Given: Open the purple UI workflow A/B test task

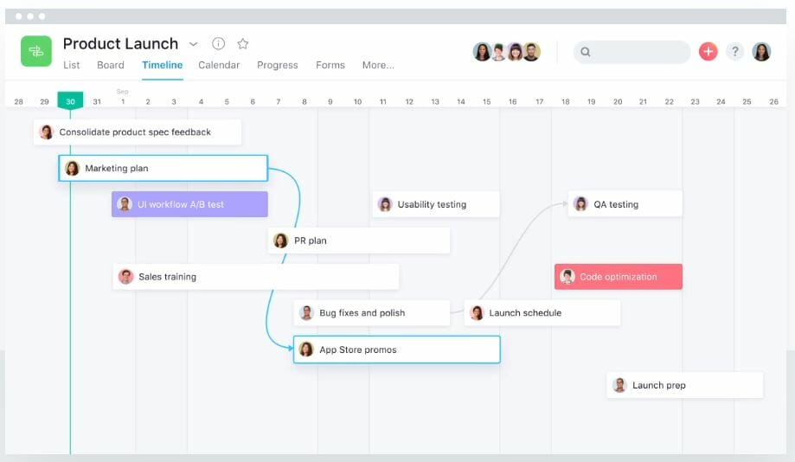Looking at the screenshot, I should [189, 204].
